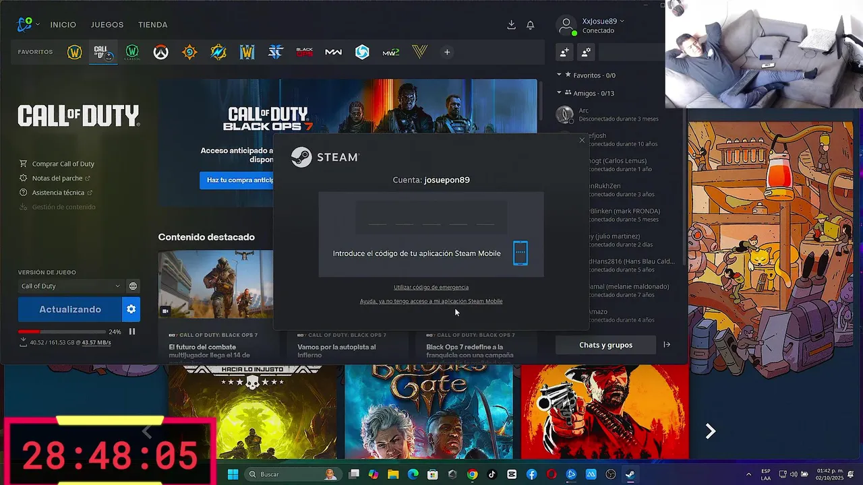This screenshot has width=863, height=485.
Task: Open Steam from the Windows taskbar
Action: 630,474
